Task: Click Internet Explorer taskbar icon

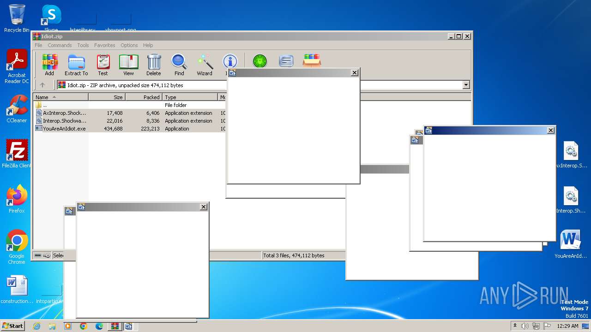Action: coord(36,326)
